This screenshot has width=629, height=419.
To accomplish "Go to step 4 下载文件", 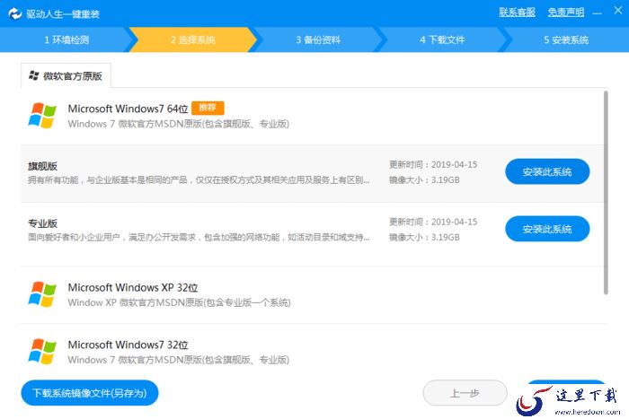I will point(442,39).
